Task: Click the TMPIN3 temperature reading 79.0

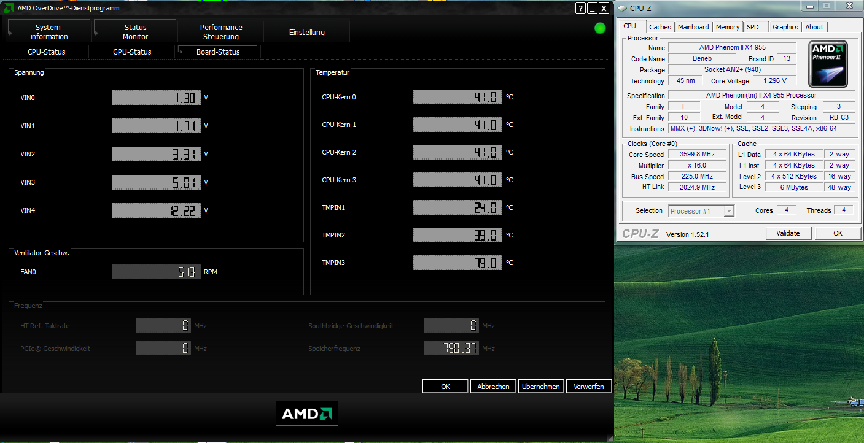Action: [457, 263]
